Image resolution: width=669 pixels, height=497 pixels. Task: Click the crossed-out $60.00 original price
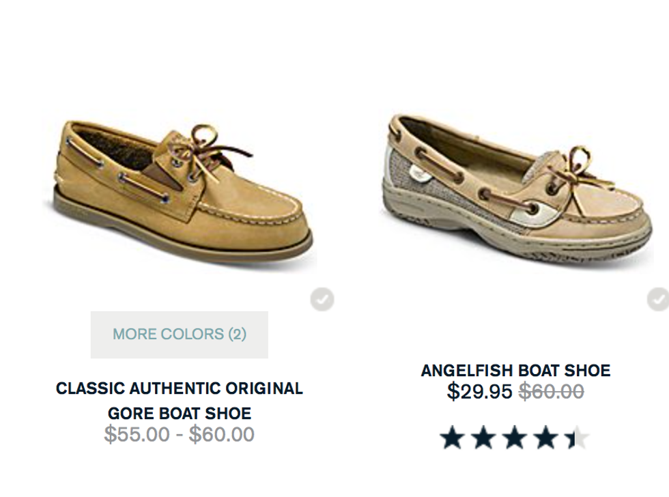tap(552, 391)
